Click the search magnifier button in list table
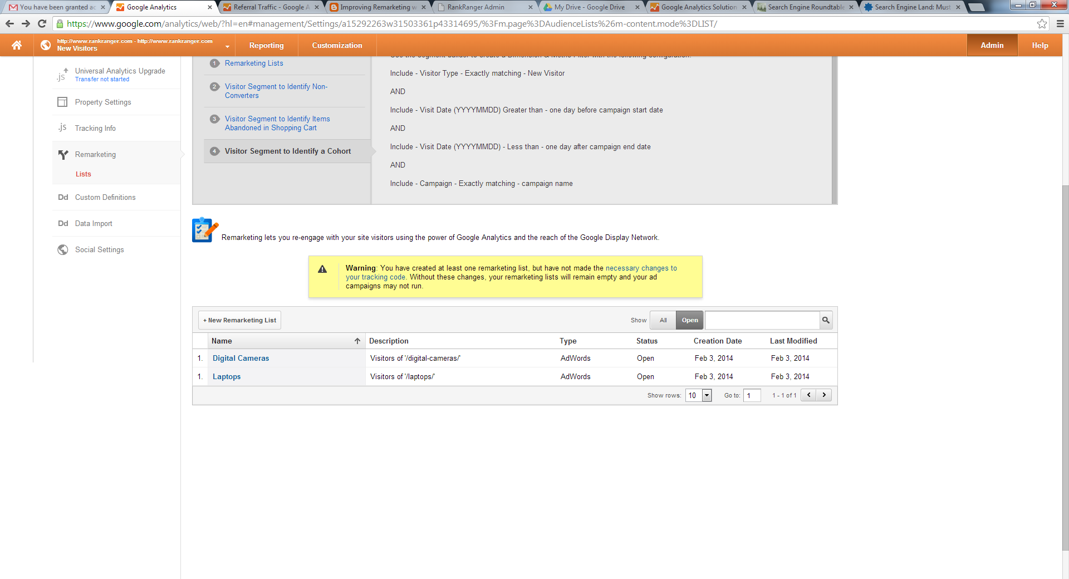This screenshot has height=579, width=1069. (x=826, y=320)
